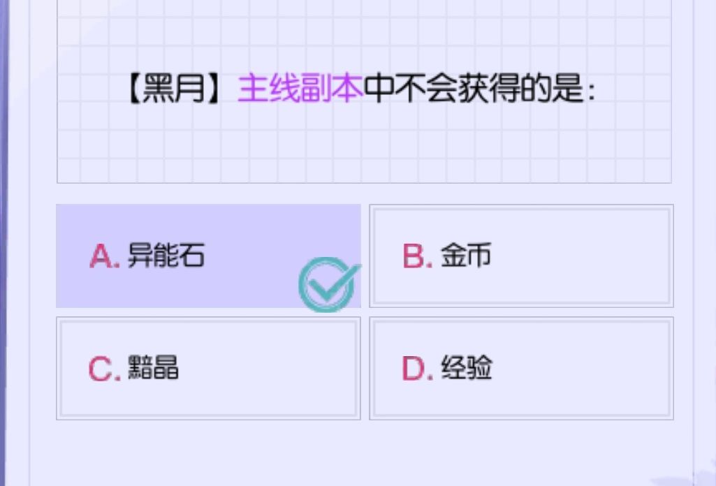Image resolution: width=716 pixels, height=486 pixels.
Task: Click the pink letter B. label
Action: (x=418, y=257)
